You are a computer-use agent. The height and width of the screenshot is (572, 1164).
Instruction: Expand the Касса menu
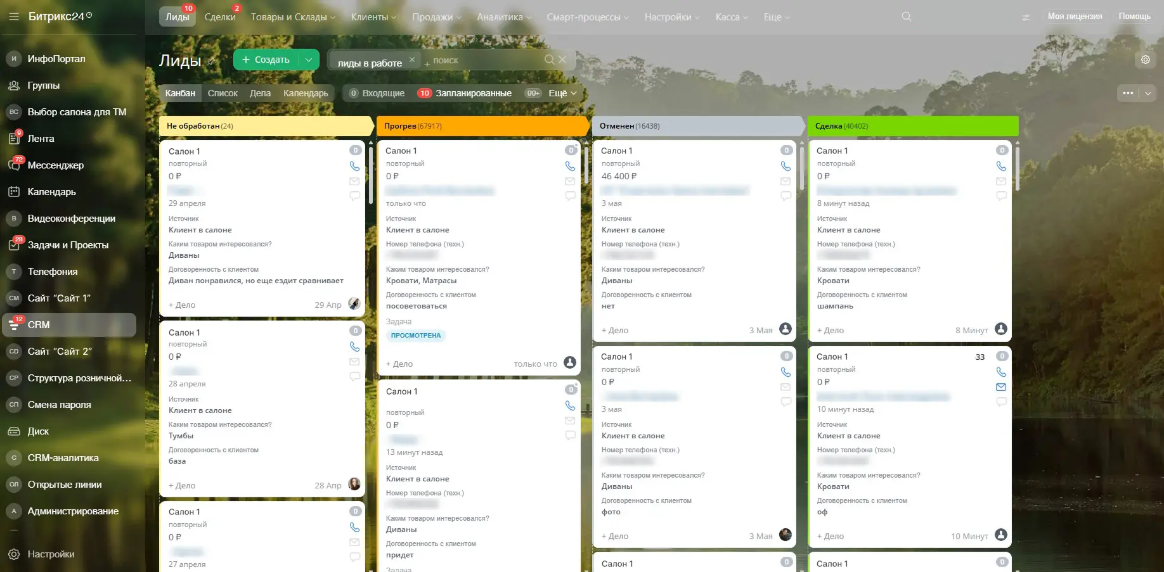tap(732, 17)
